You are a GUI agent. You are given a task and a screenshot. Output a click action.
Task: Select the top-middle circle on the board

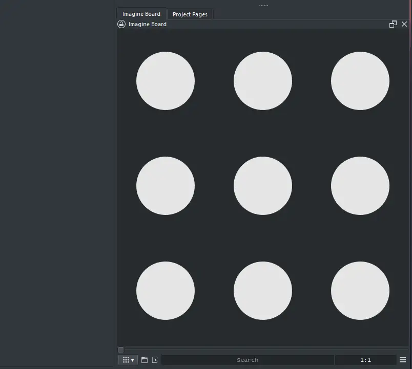click(x=263, y=81)
